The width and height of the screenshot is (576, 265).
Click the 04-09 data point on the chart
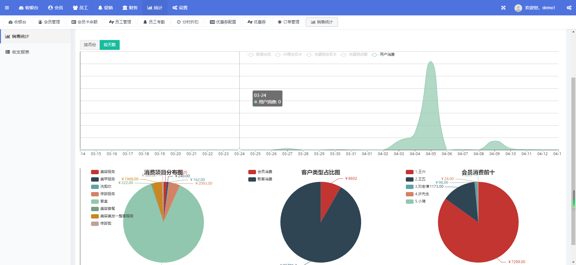[x=495, y=141]
